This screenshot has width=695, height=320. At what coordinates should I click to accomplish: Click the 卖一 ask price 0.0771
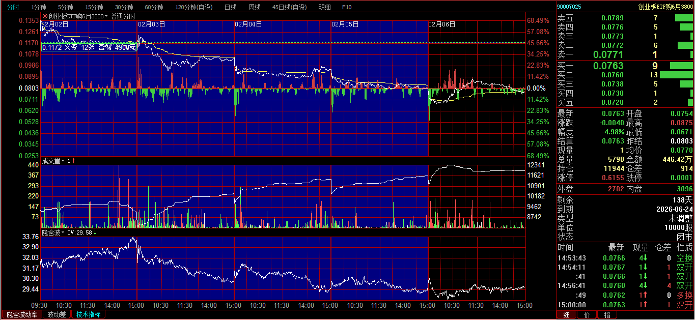[x=608, y=54]
